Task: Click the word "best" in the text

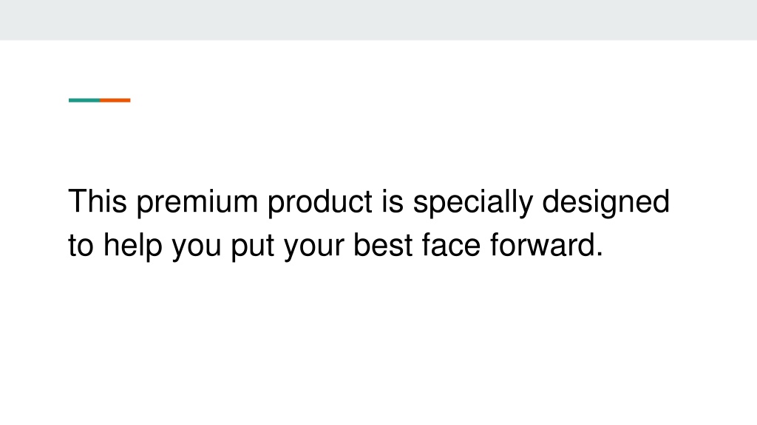Action: click(384, 245)
